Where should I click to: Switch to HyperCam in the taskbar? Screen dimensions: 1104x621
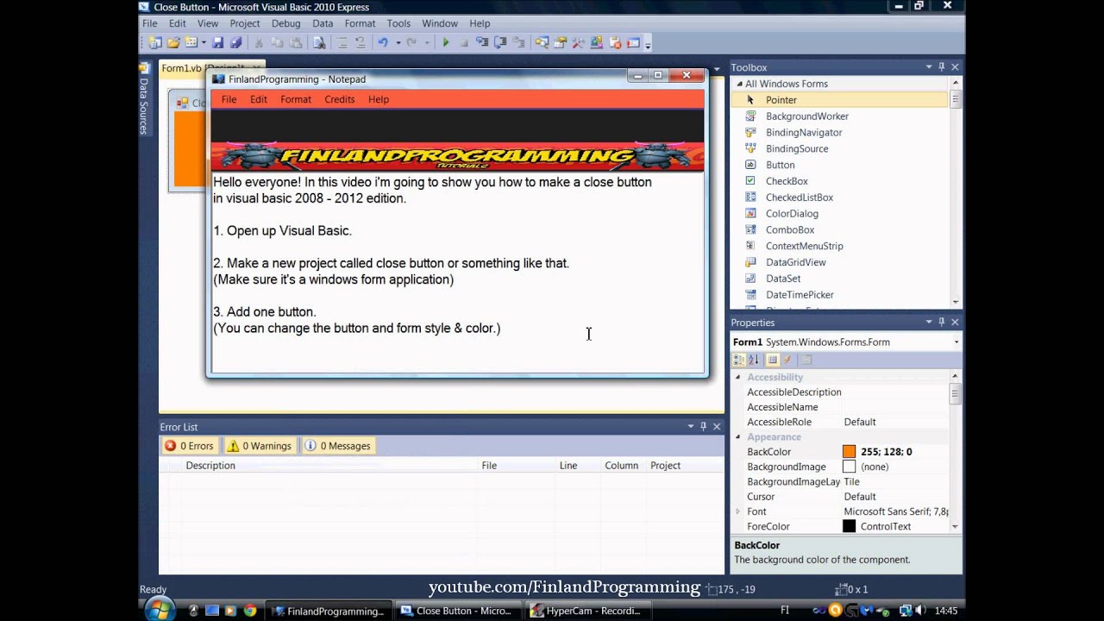[x=586, y=611]
